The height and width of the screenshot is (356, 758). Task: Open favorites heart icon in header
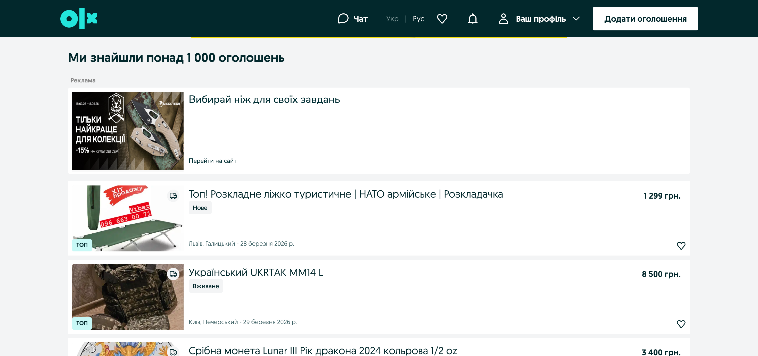[442, 19]
